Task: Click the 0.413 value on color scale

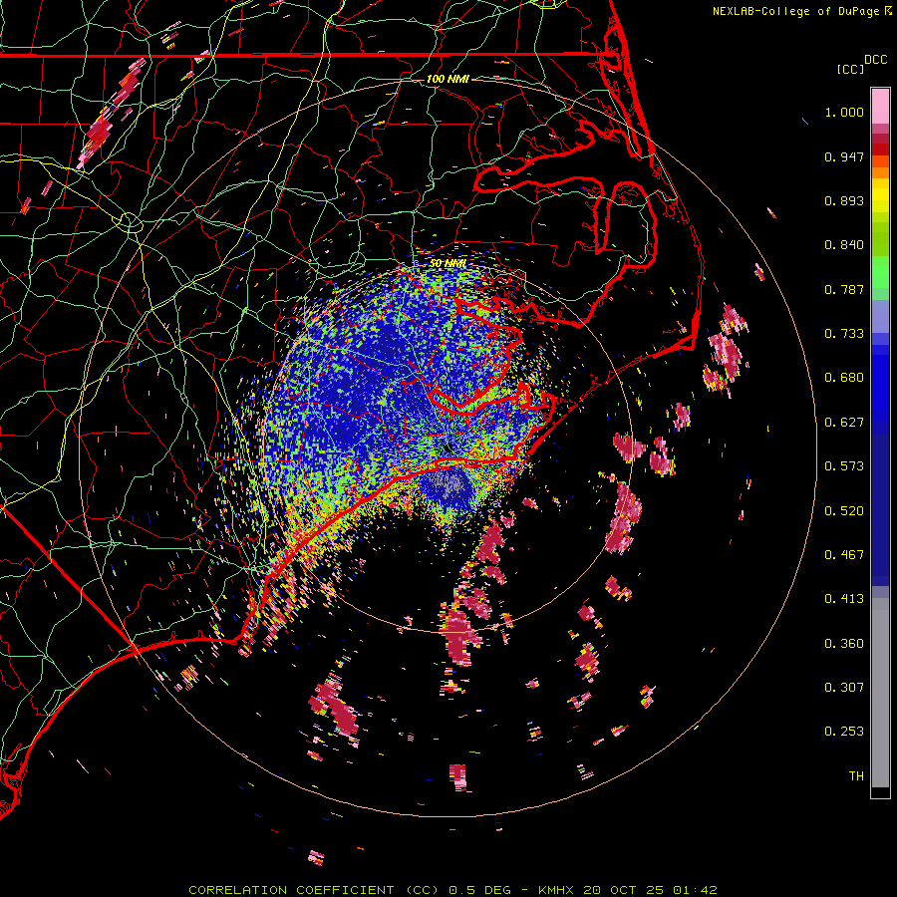Action: (x=844, y=599)
